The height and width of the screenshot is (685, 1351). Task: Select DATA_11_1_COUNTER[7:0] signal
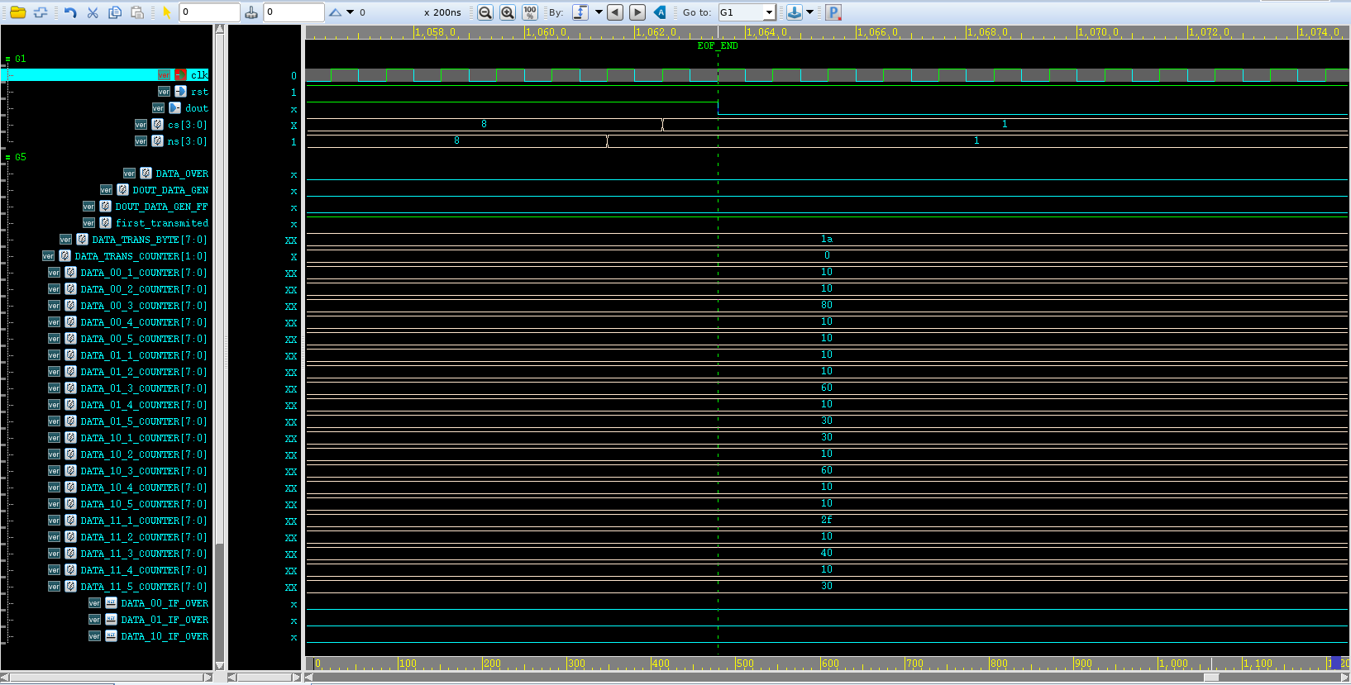[144, 521]
